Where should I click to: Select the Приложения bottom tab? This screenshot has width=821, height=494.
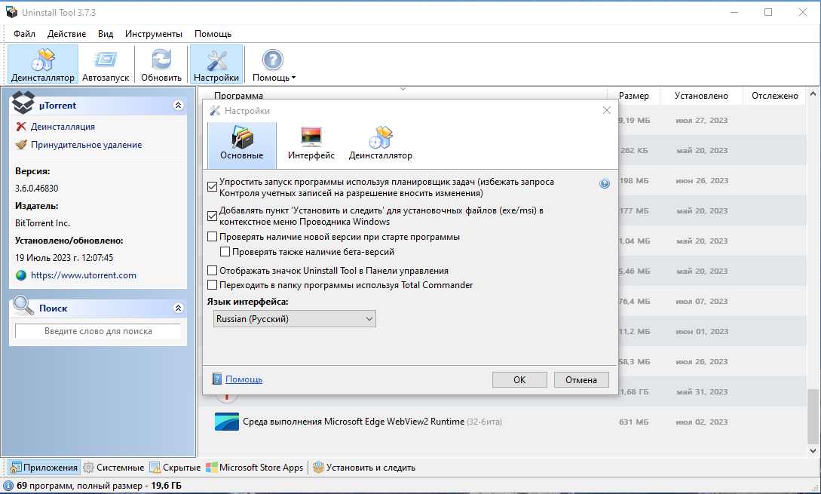[44, 468]
